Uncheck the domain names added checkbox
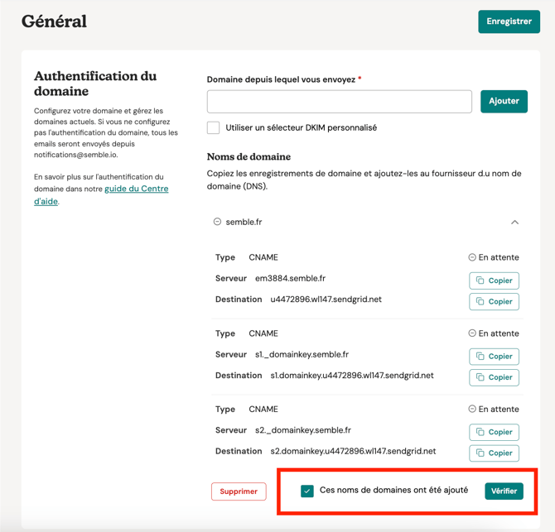 tap(307, 491)
